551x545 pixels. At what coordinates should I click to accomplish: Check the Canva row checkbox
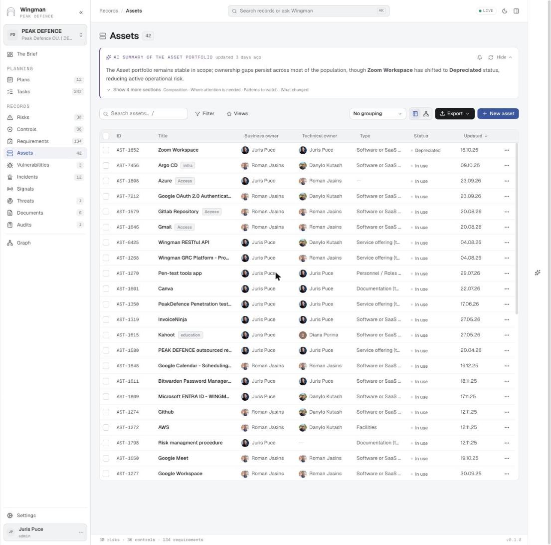106,288
